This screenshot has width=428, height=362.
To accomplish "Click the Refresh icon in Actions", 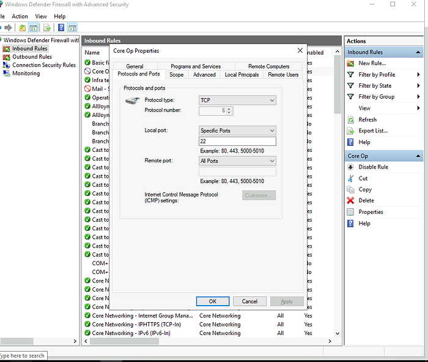I will pyautogui.click(x=350, y=120).
